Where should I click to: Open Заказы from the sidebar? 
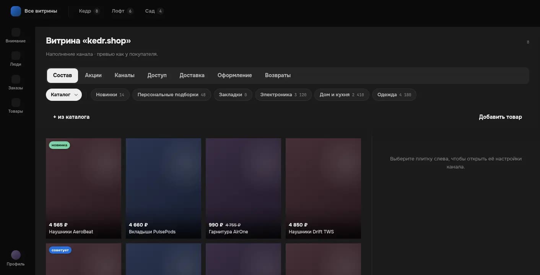[x=16, y=82]
